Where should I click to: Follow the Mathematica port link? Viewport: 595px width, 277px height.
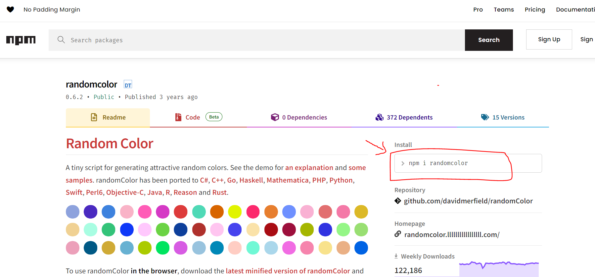point(288,180)
